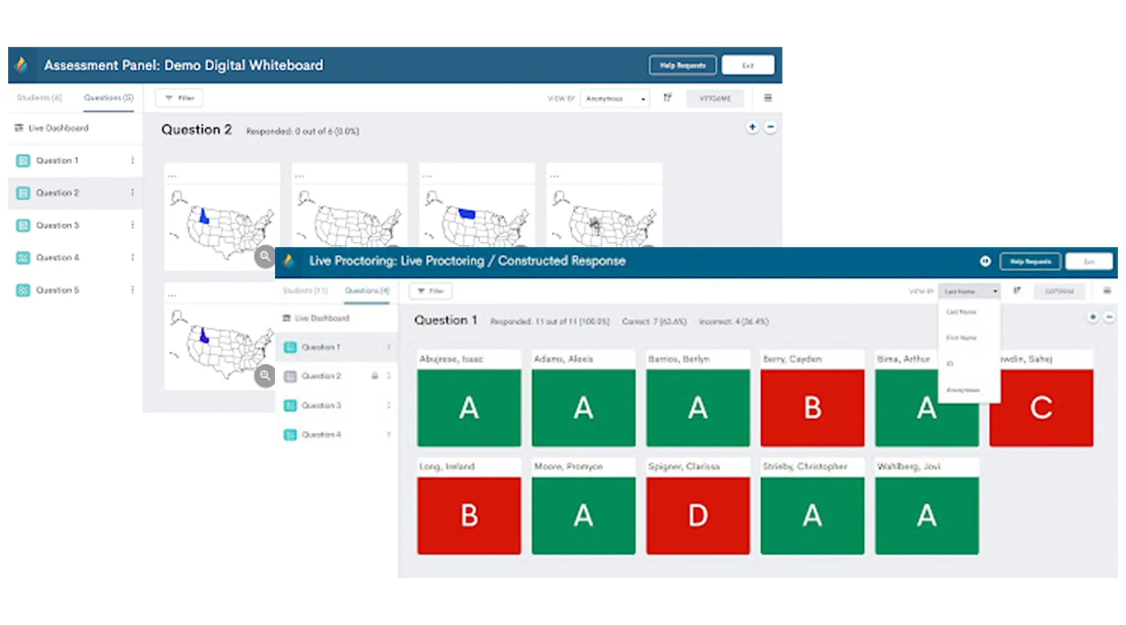Click the magnifier on the first map response
Screen dimensions: 1126x625
[x=265, y=257]
